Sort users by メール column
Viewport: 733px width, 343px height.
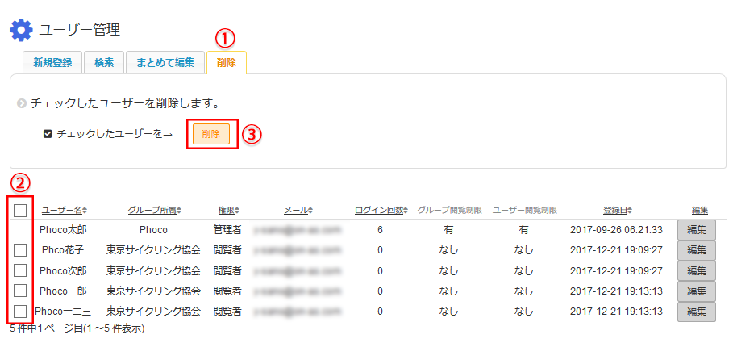tap(298, 211)
